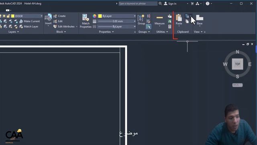Click the Edit Attributes icon
Viewport: 257px width, 145px height.
55,27
